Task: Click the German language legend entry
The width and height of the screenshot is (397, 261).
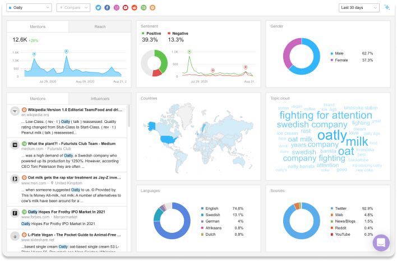Action: [222, 221]
